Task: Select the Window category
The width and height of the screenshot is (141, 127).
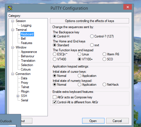Action: click(21, 47)
